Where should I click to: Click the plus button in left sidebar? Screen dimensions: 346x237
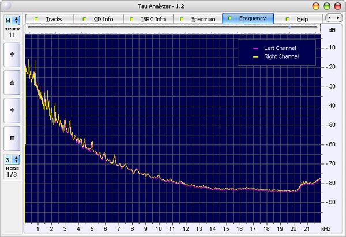[x=12, y=55]
